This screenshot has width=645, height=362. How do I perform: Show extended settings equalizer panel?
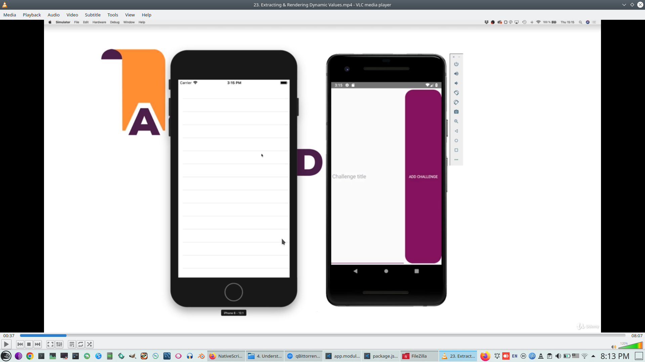[x=59, y=344]
